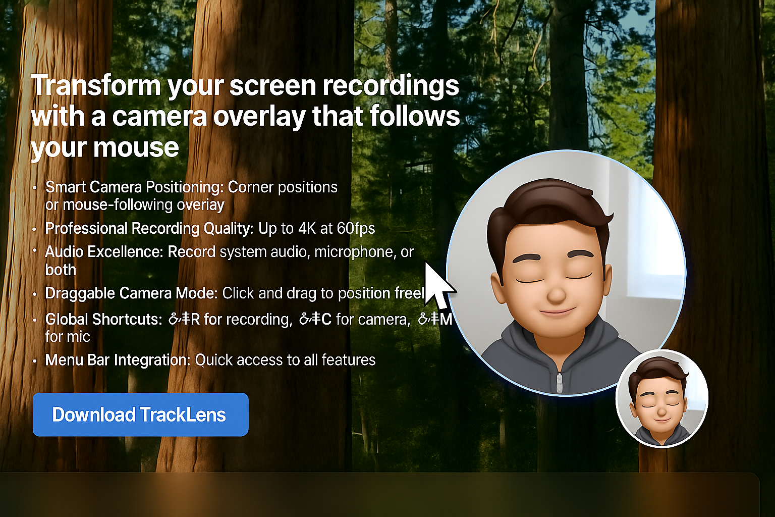Click the Draggable Camera Mode label
The width and height of the screenshot is (775, 517).
pyautogui.click(x=131, y=293)
